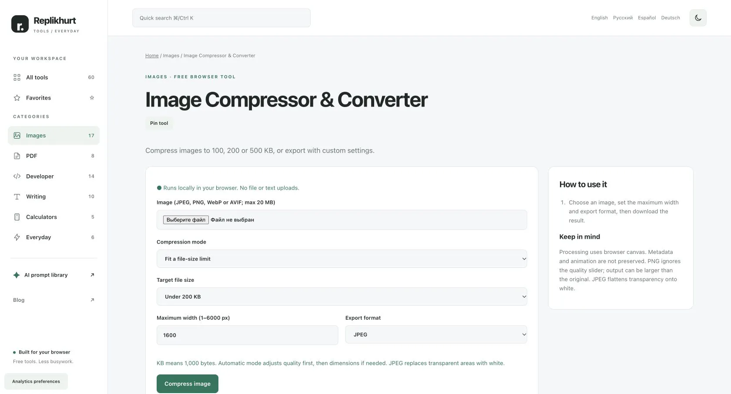Click the Maximum width input showing 1600
Image resolution: width=731 pixels, height=394 pixels.
(x=247, y=335)
